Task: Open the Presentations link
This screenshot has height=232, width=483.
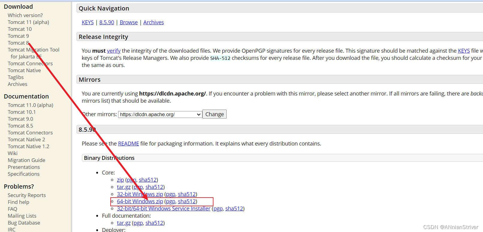Action: pyautogui.click(x=24, y=167)
